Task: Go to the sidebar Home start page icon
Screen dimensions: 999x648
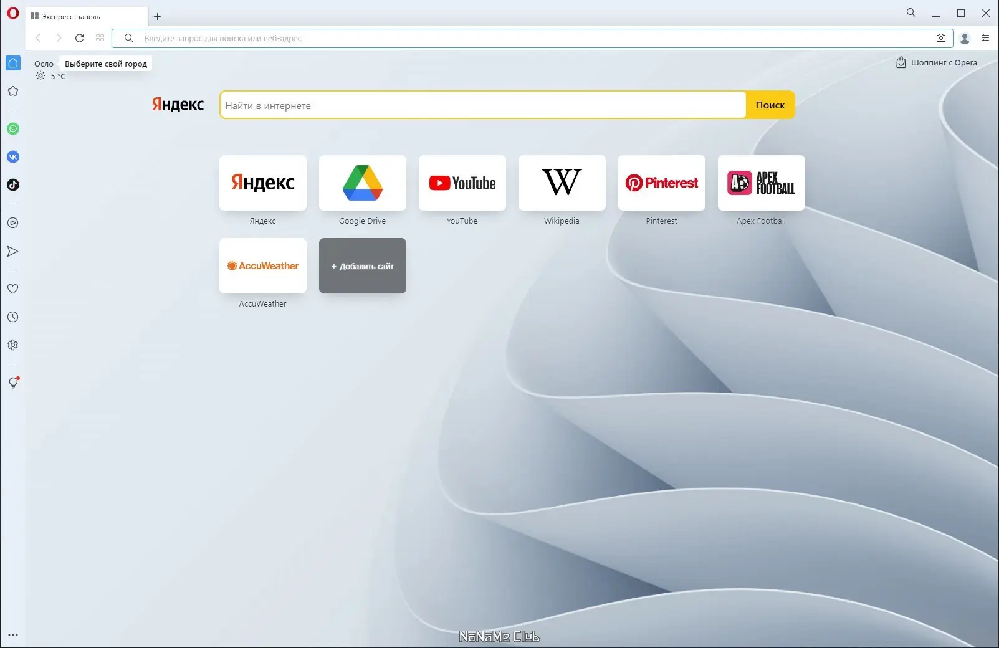Action: tap(13, 63)
